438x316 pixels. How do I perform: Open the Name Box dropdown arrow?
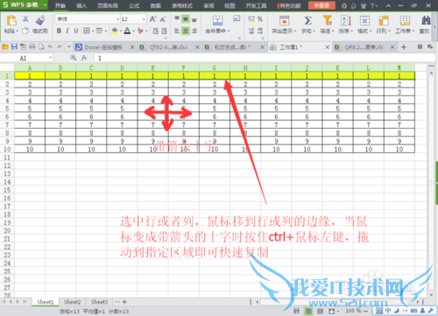coord(51,58)
